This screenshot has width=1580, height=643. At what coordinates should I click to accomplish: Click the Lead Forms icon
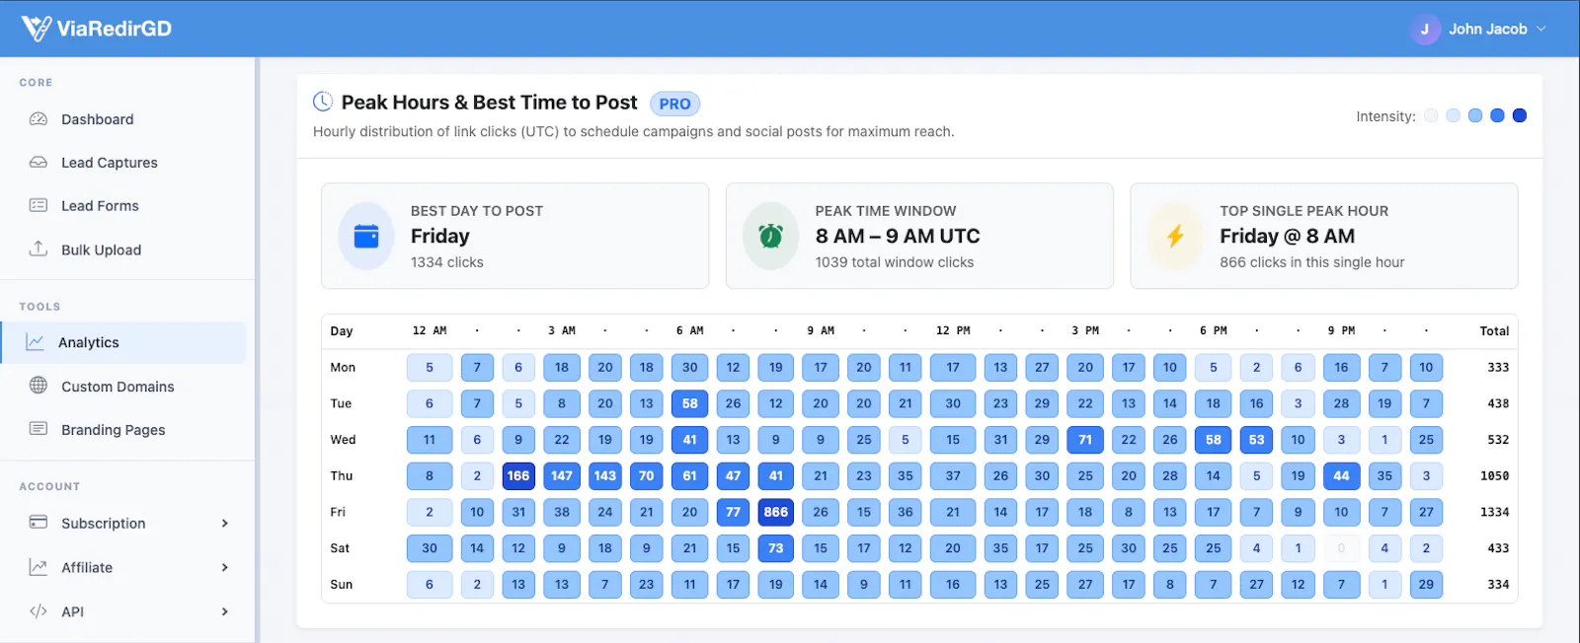pos(39,206)
